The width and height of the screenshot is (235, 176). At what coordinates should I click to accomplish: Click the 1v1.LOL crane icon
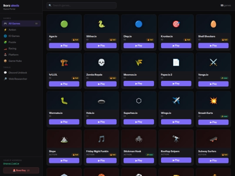click(64, 63)
